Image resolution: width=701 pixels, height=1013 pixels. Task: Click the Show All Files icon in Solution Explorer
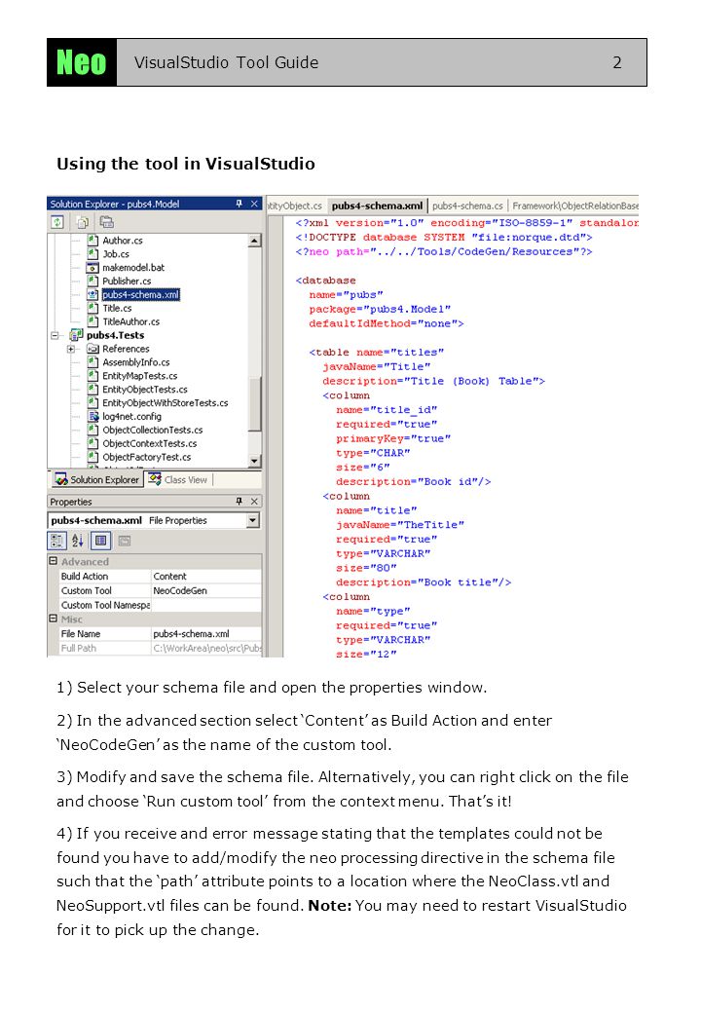[82, 222]
